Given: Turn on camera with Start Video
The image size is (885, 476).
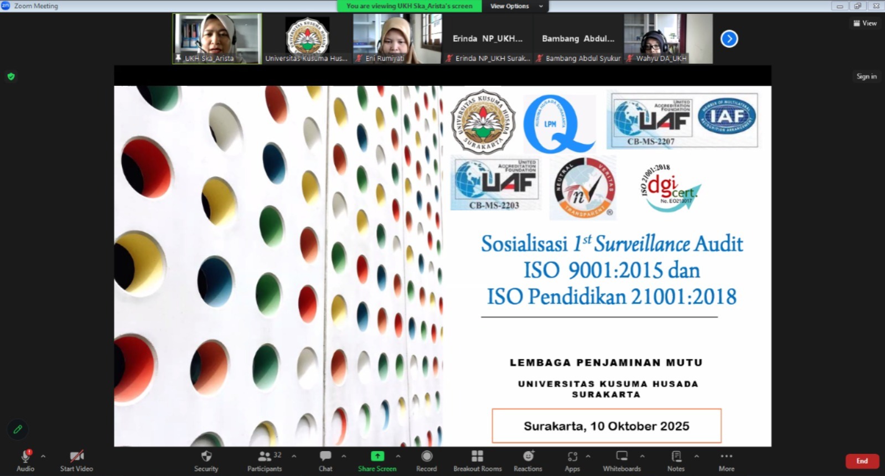Looking at the screenshot, I should pos(76,461).
